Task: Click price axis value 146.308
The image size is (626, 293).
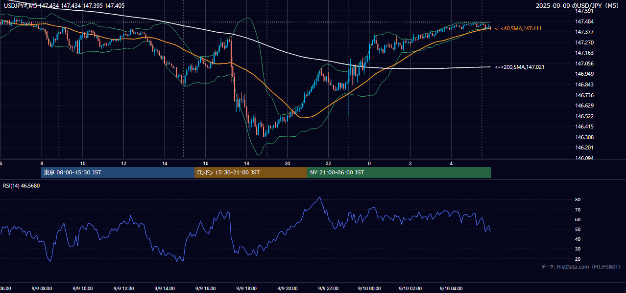Action: point(584,137)
